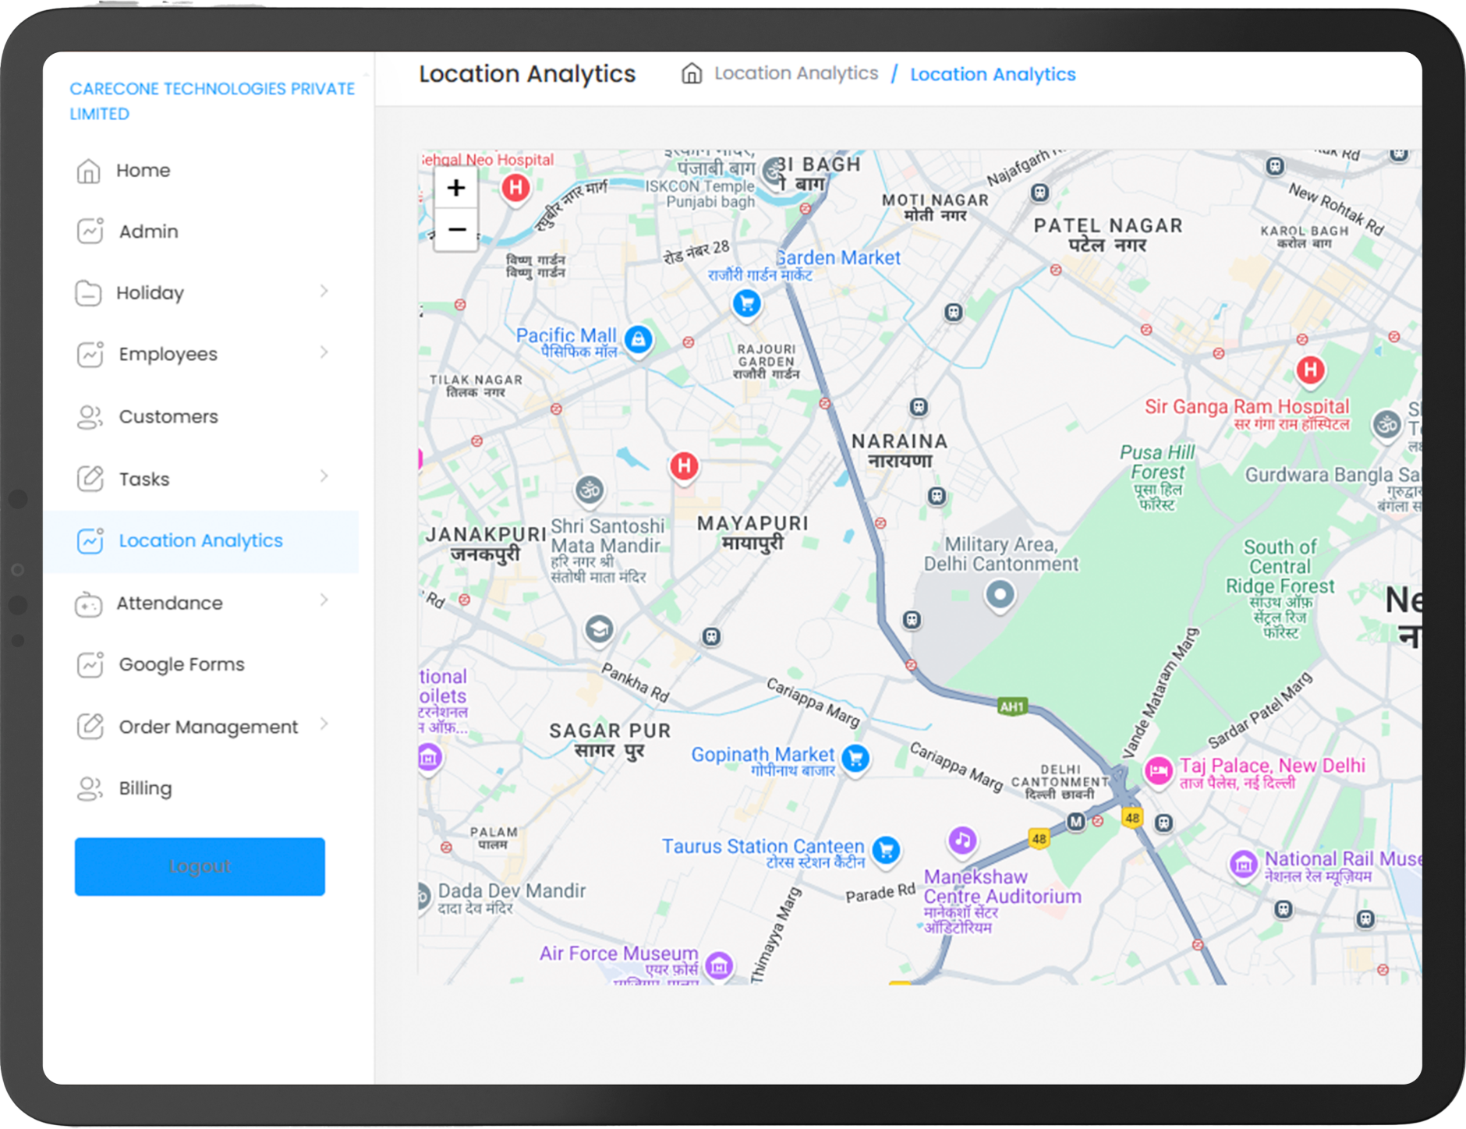Expand the Order Management submenu chevron
Screen dimensions: 1466x1129
(324, 724)
